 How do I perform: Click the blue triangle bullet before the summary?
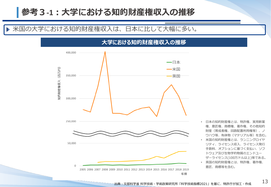(8, 29)
